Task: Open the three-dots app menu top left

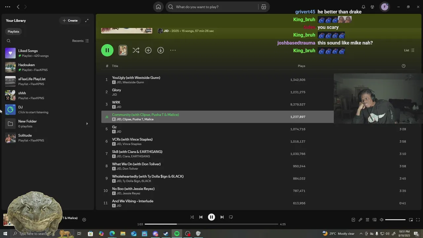Action: pyautogui.click(x=8, y=7)
